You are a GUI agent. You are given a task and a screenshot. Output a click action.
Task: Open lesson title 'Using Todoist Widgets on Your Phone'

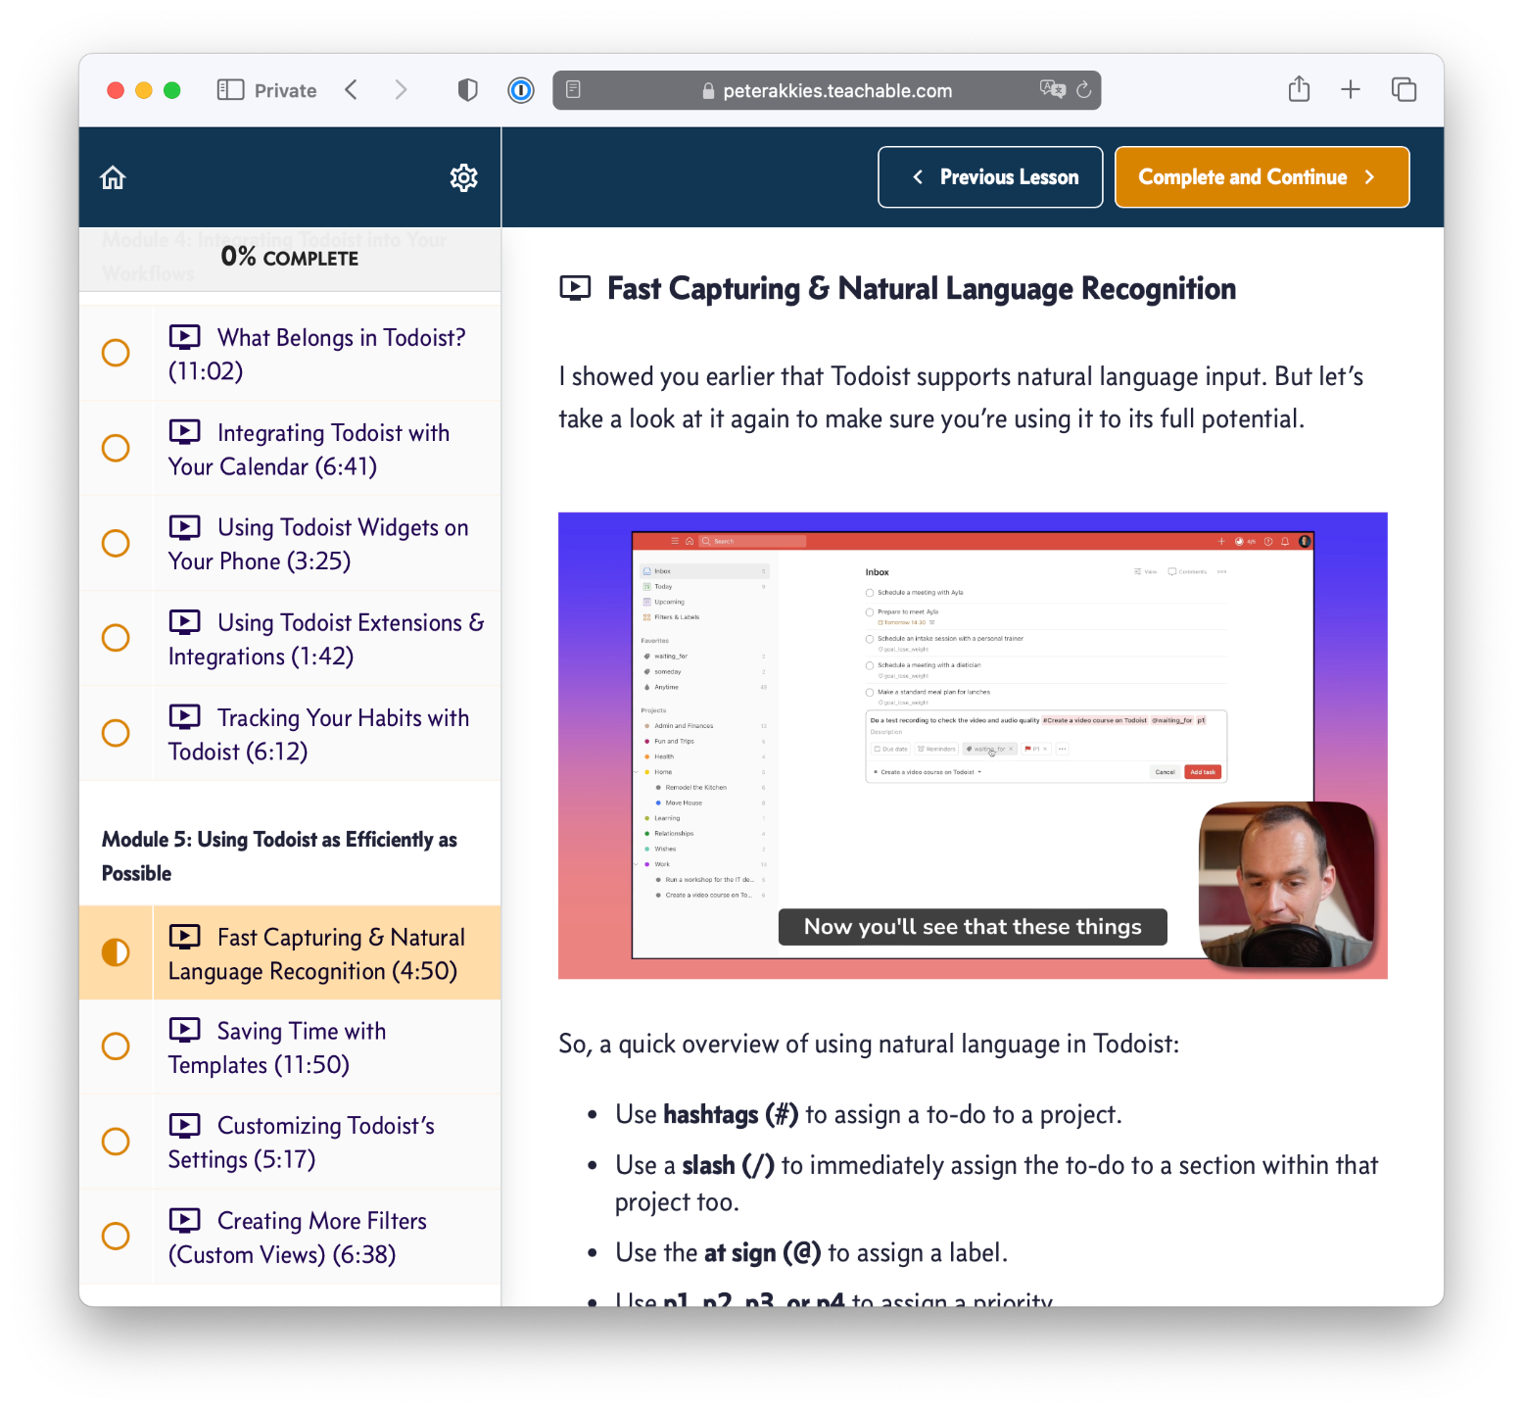318,544
